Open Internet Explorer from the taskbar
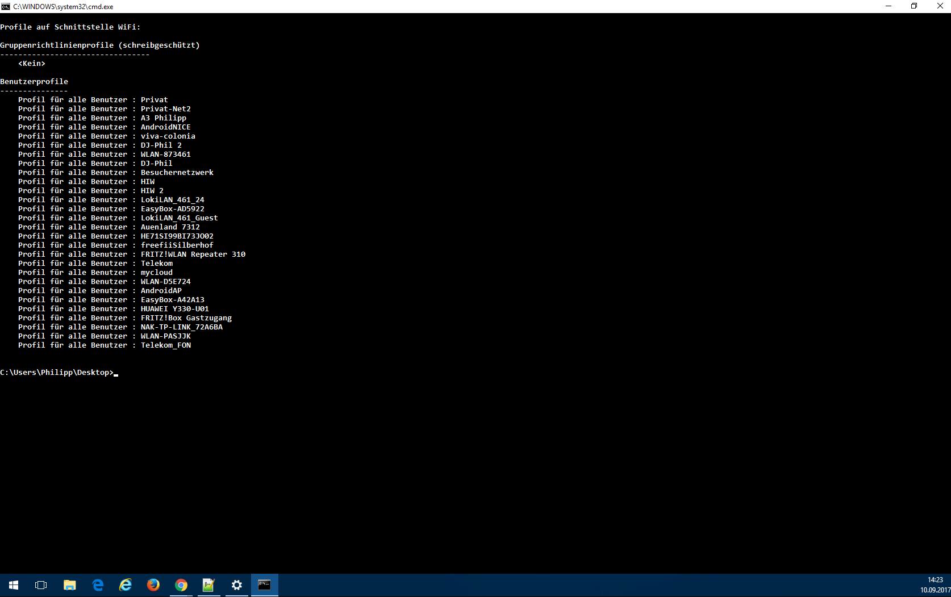 [126, 585]
